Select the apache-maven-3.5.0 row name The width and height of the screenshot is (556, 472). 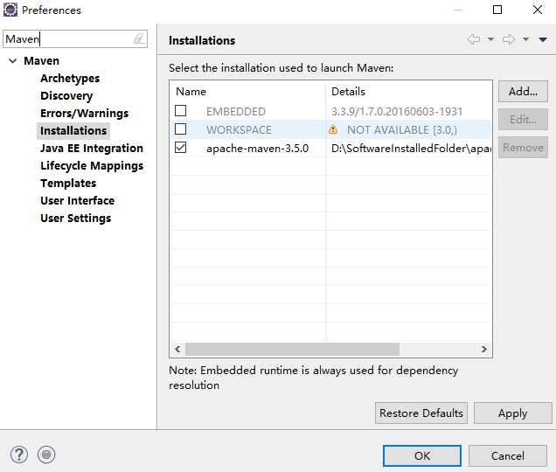pyautogui.click(x=257, y=149)
